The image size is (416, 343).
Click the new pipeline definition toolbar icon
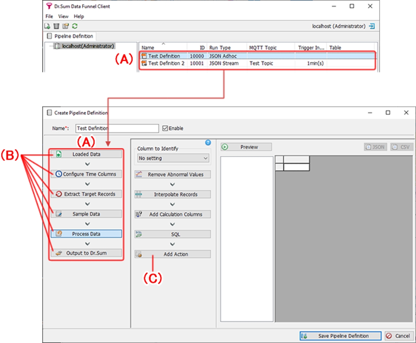point(47,26)
